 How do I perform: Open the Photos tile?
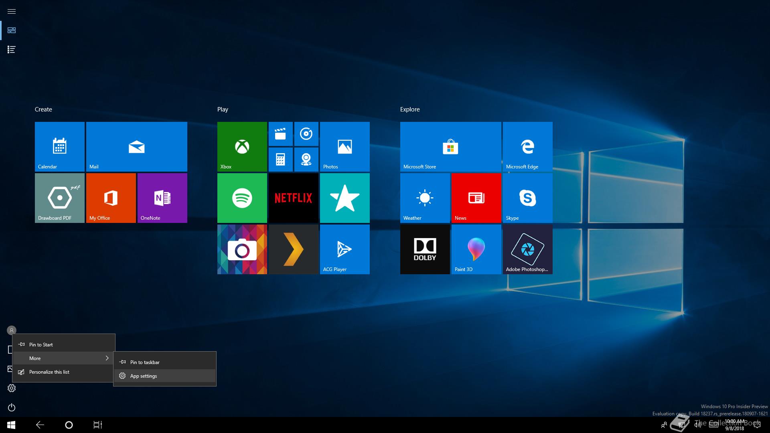pyautogui.click(x=345, y=147)
